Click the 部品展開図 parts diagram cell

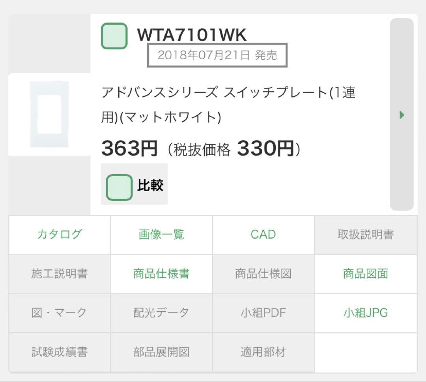(161, 351)
